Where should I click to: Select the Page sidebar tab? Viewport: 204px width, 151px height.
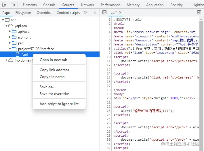[x=6, y=13]
